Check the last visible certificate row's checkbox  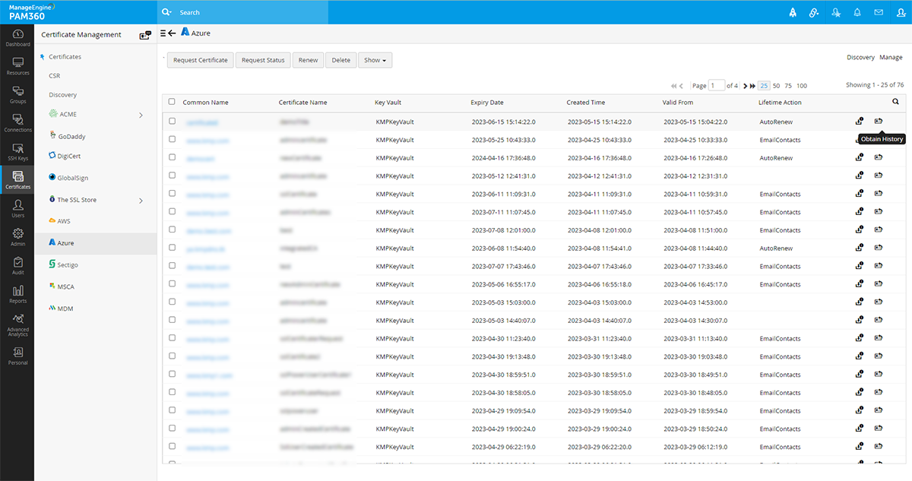pos(171,447)
